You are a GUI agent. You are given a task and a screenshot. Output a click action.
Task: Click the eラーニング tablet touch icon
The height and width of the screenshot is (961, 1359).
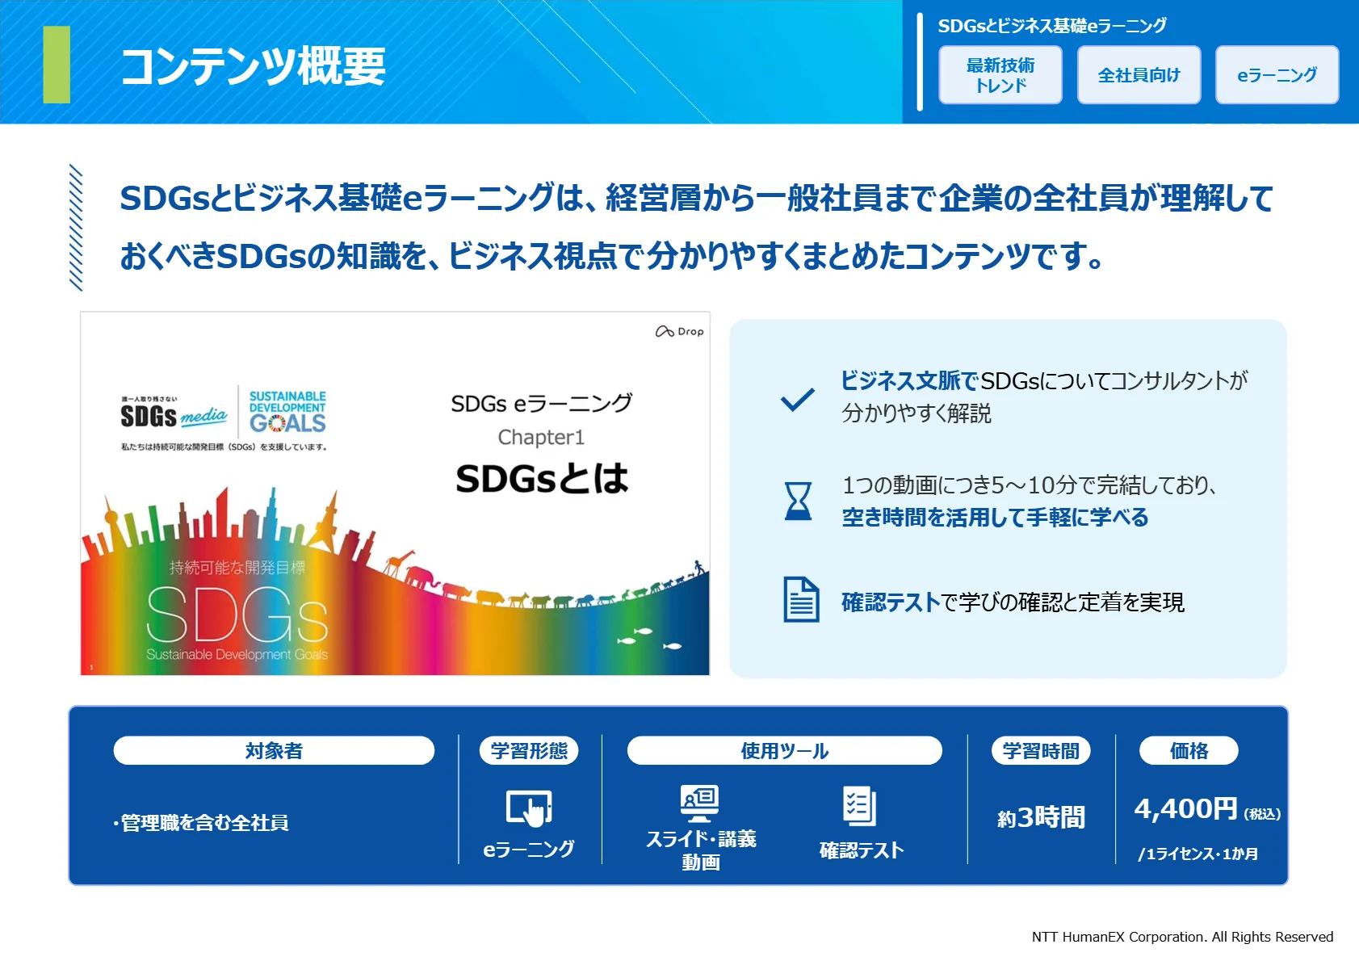point(529,808)
